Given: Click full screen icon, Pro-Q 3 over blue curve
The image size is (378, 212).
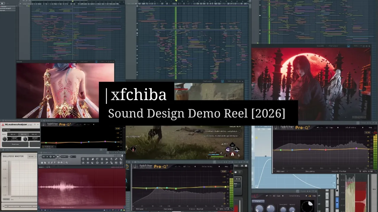Looking at the screenshot, I should pyautogui.click(x=375, y=127).
